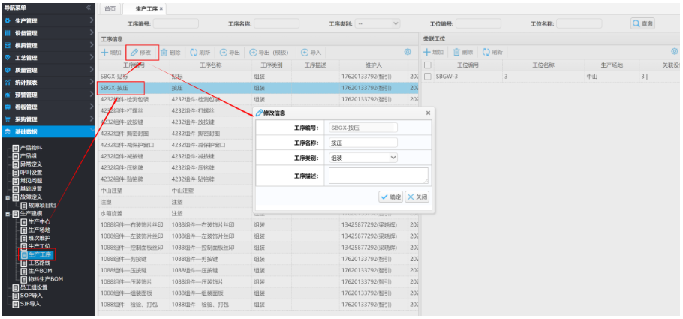Toggle the select-all checkbox in 关联工位 header

(427, 65)
